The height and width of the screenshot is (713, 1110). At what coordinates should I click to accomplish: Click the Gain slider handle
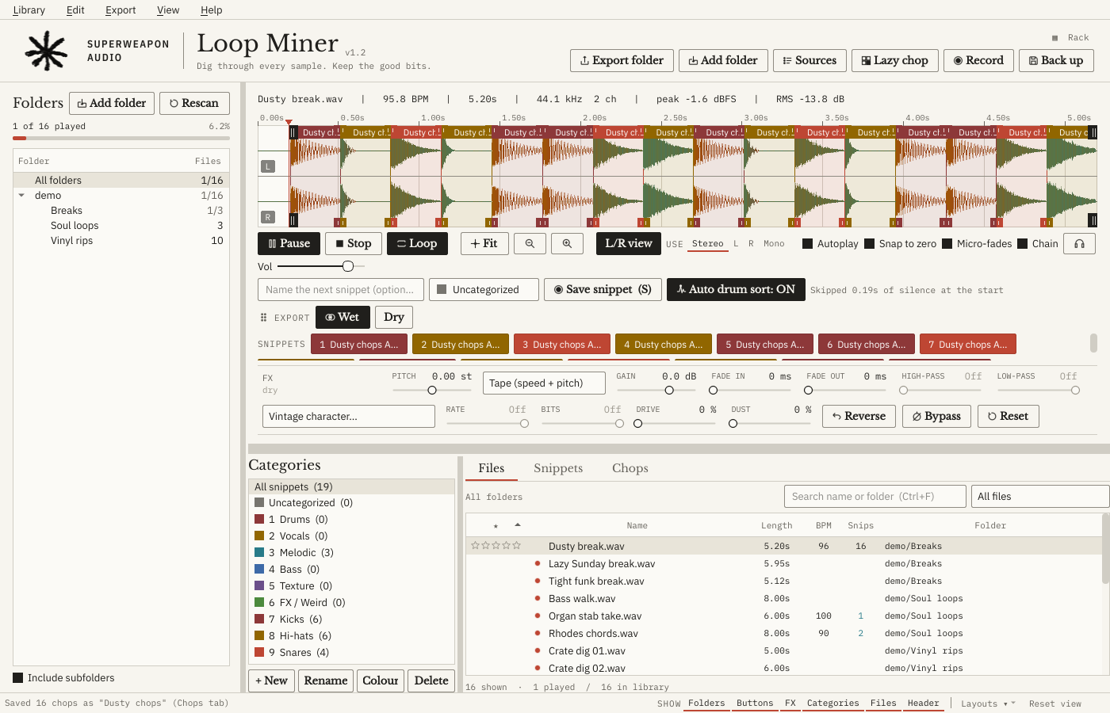(669, 391)
